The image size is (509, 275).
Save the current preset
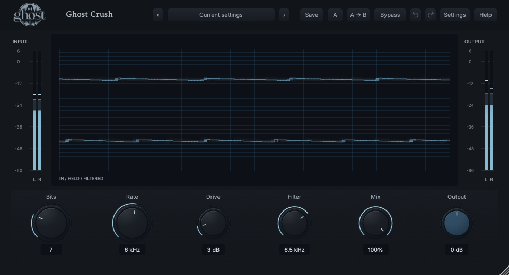tap(312, 15)
